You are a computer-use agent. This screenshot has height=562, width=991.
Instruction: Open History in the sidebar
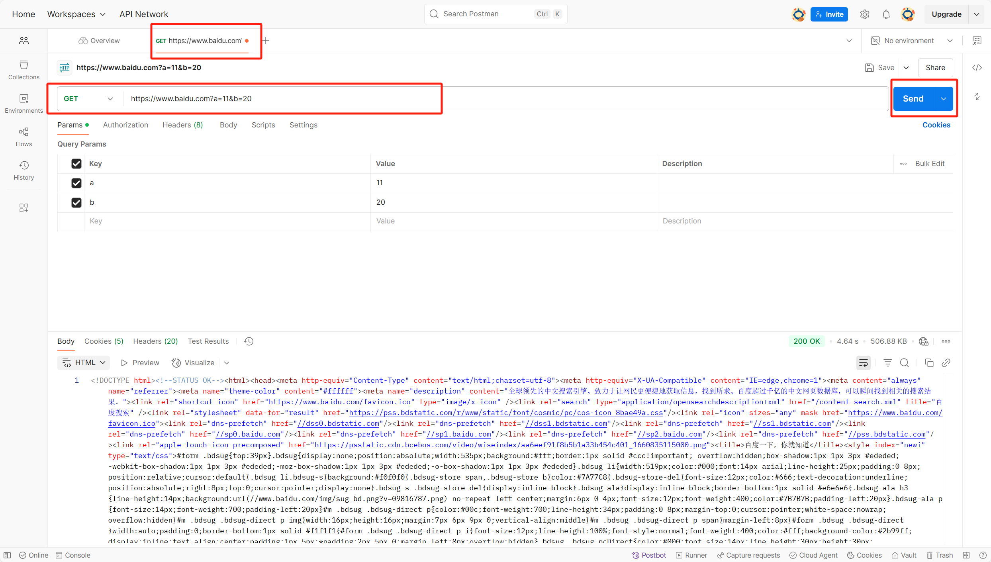click(24, 170)
